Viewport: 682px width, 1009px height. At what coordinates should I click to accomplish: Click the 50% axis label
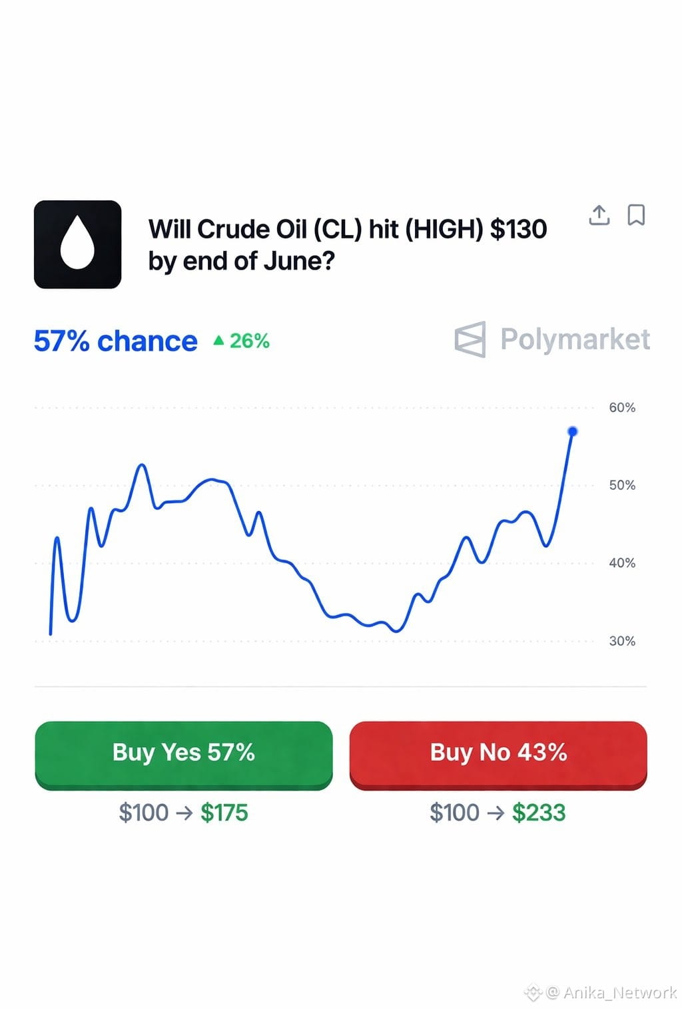coord(622,485)
